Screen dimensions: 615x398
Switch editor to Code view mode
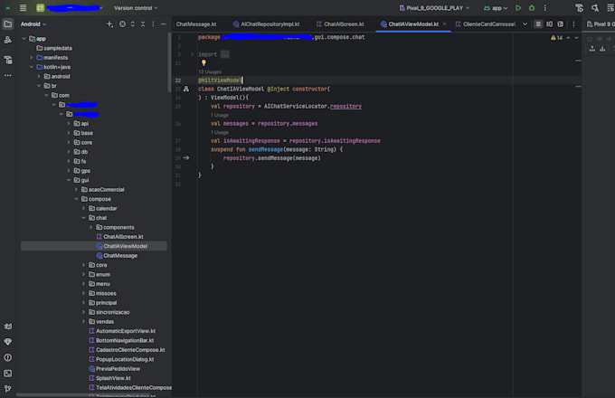pos(538,24)
